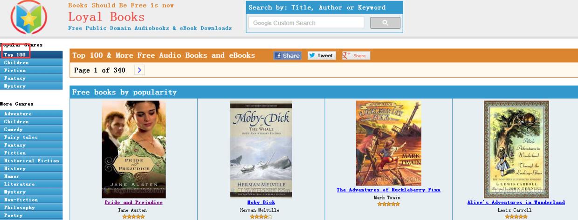The width and height of the screenshot is (578, 220).
Task: Click the Loyal Books site title
Action: click(106, 17)
